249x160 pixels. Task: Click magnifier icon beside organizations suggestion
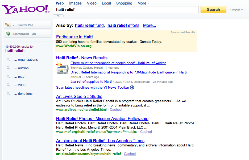(x=9, y=60)
